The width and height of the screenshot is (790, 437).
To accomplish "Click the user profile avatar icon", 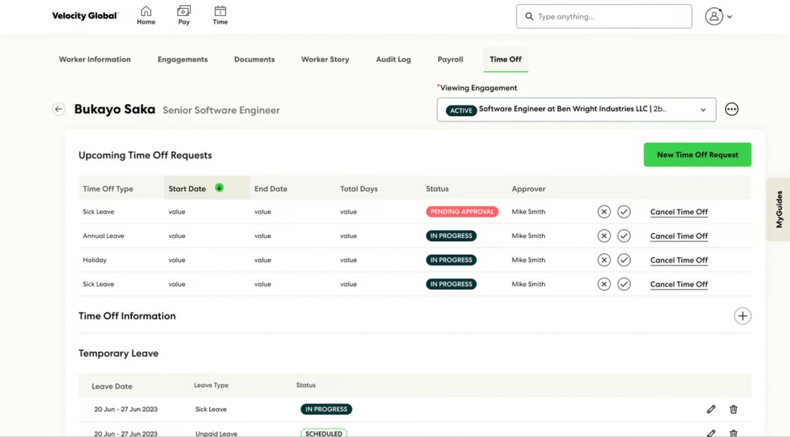I will click(714, 16).
